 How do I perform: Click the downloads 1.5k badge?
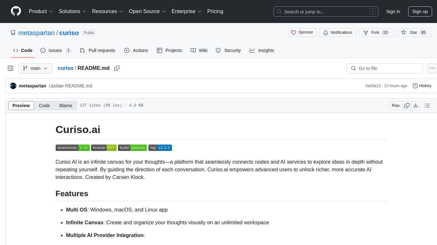tap(73, 148)
